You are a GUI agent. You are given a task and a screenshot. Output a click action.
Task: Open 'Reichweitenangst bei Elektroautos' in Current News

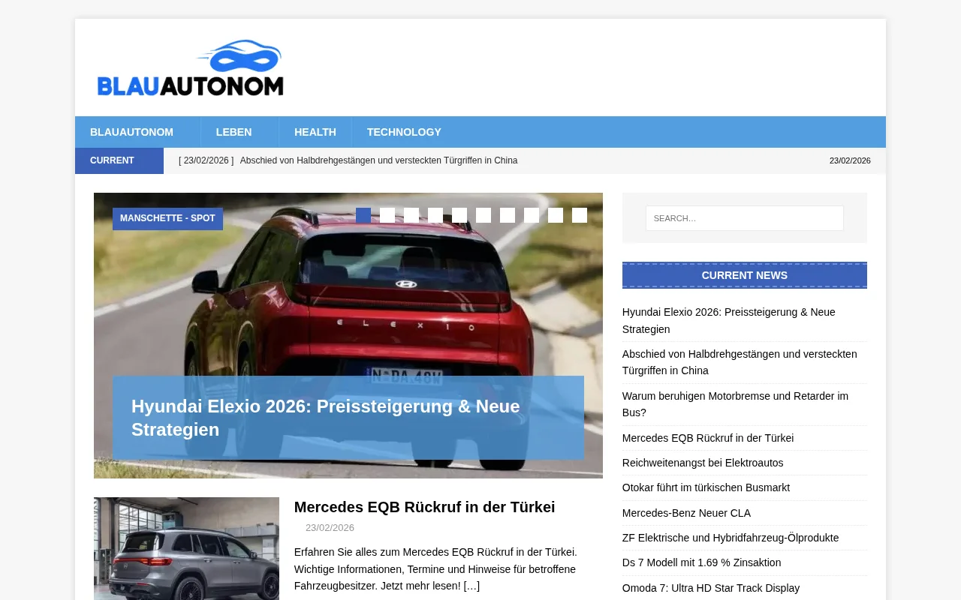click(x=702, y=463)
